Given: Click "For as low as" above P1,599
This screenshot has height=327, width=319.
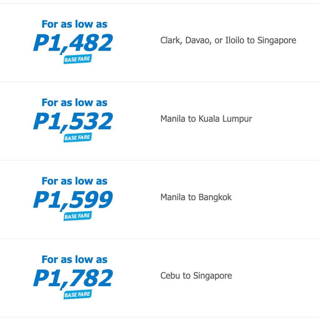Looking at the screenshot, I should 74,181.
